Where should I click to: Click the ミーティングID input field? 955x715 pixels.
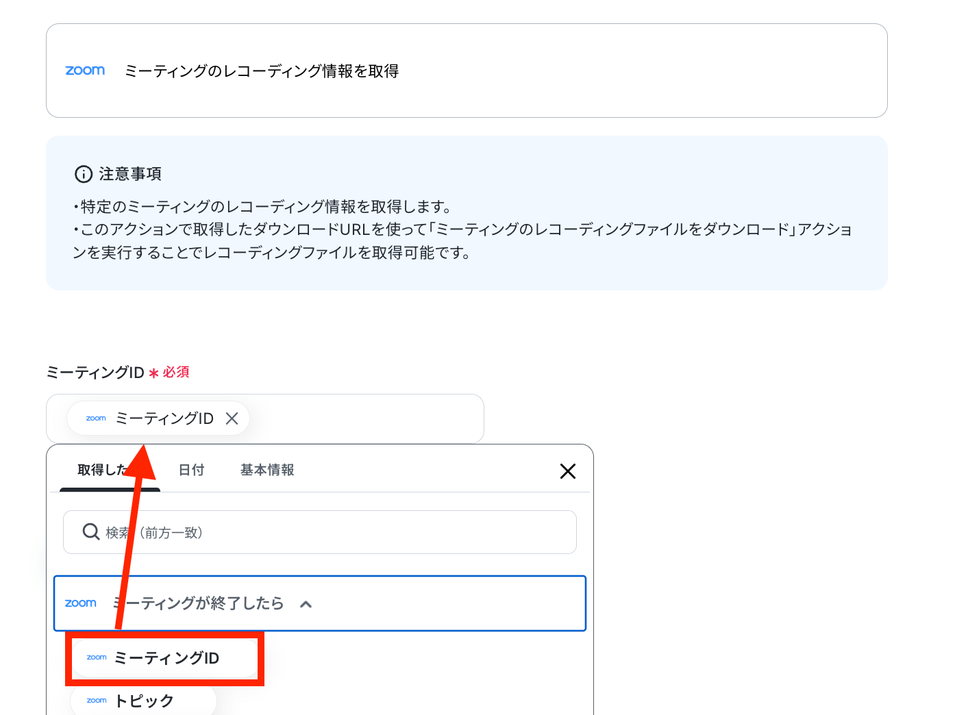[x=265, y=418]
